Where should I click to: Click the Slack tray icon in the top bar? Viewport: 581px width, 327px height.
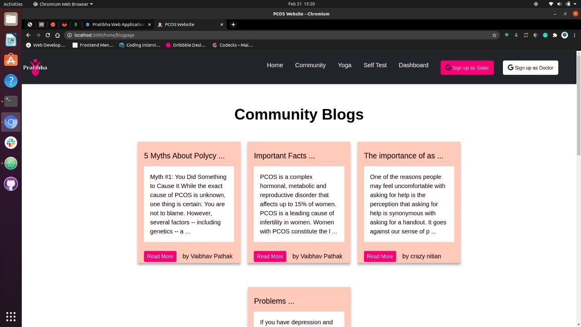point(536,4)
